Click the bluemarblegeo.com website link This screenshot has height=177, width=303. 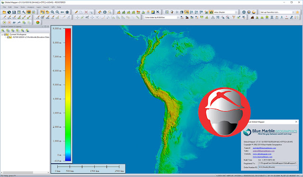pos(262,157)
